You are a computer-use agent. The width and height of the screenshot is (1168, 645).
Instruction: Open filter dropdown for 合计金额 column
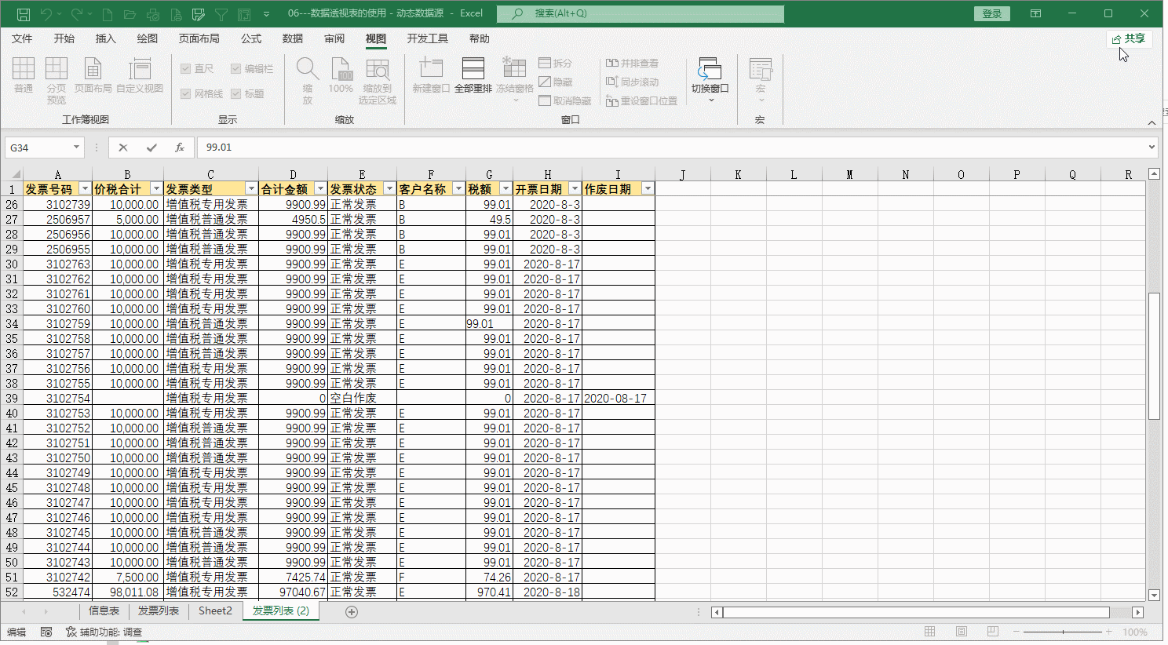320,189
